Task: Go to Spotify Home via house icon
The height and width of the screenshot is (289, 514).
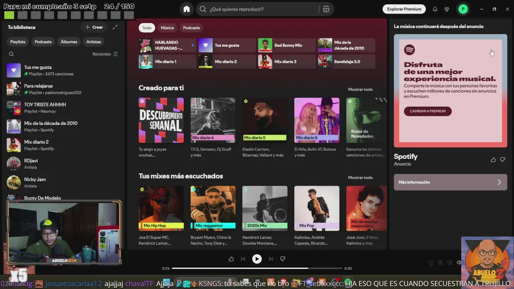Action: point(186,9)
